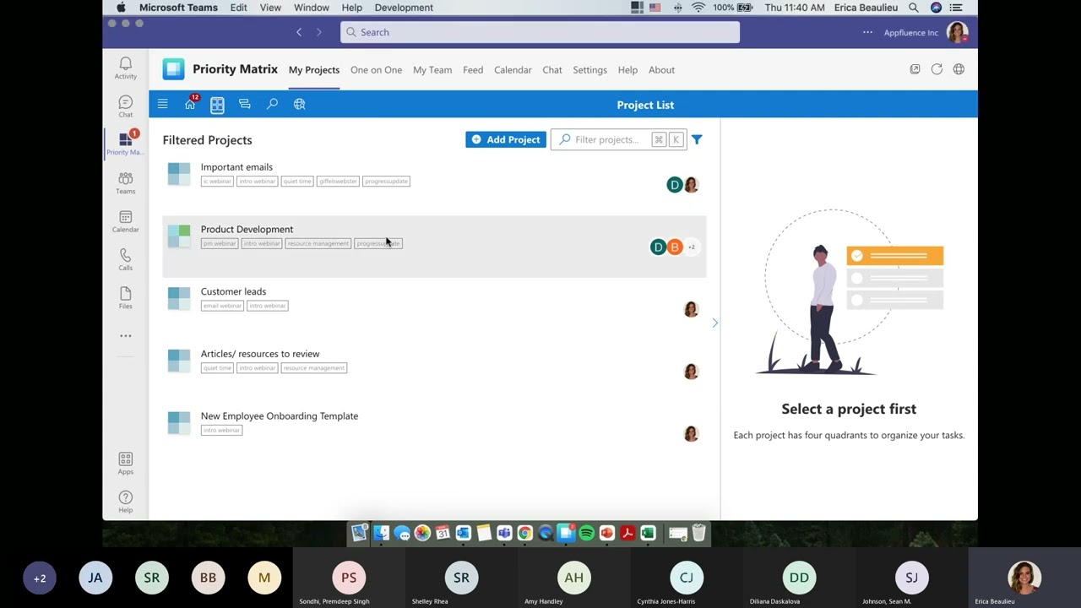Click Product Development quadrant thumbnail

[179, 236]
